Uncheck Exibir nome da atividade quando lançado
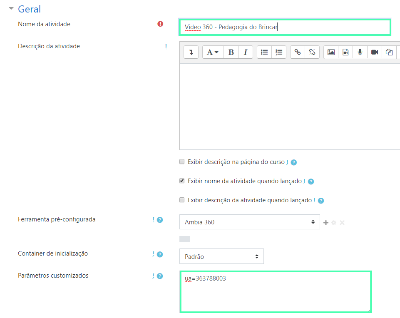The image size is (400, 318). point(182,181)
